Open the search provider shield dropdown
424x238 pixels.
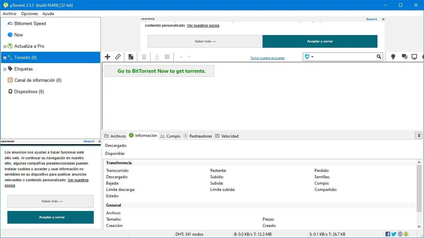[309, 57]
